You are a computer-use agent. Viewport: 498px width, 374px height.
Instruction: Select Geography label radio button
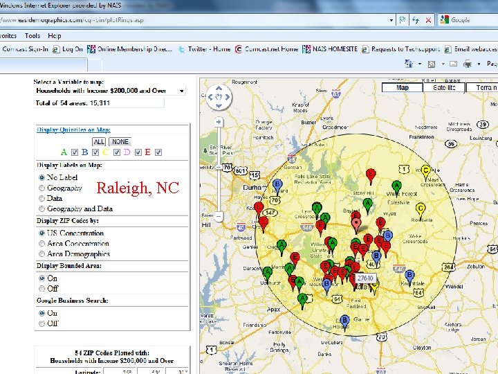coord(41,188)
